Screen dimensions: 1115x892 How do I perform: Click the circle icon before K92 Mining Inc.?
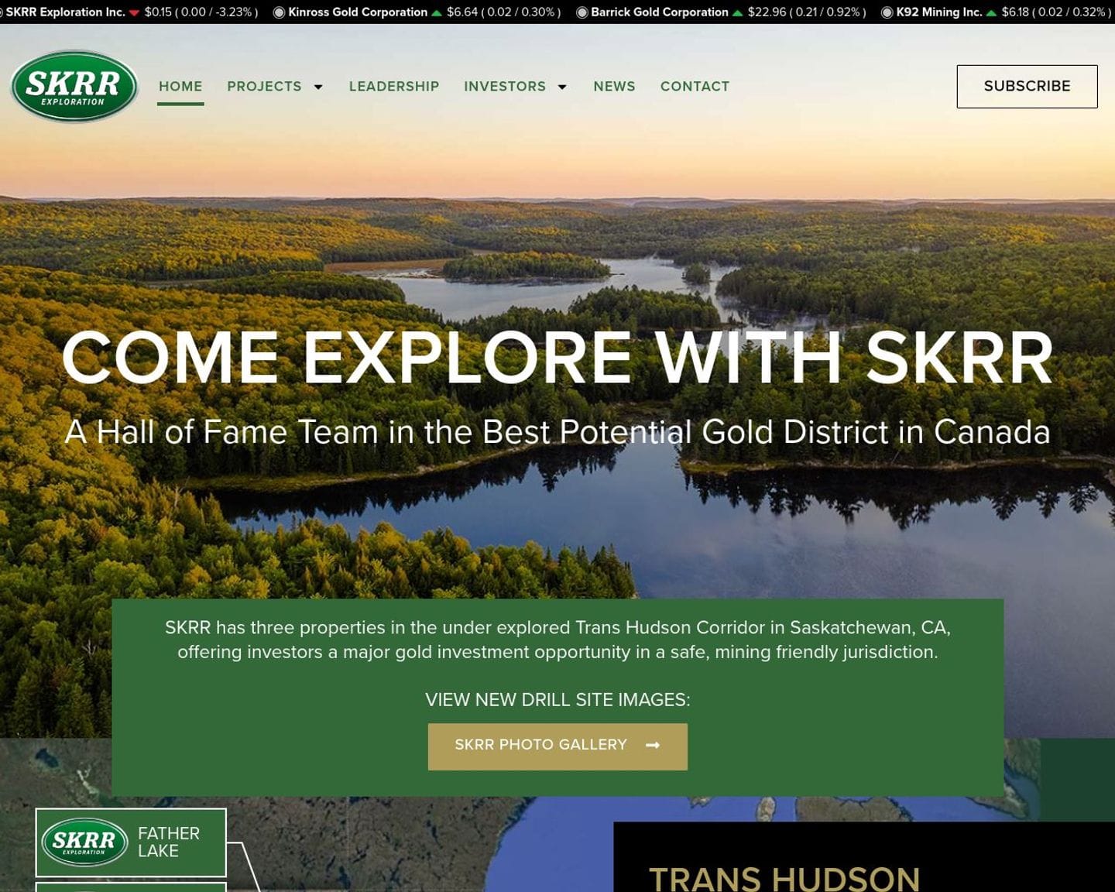pyautogui.click(x=887, y=12)
